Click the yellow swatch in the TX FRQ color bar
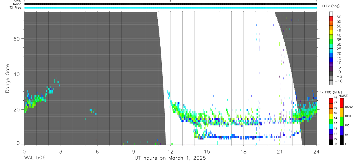356x164 pixels. pyautogui.click(x=331, y=117)
